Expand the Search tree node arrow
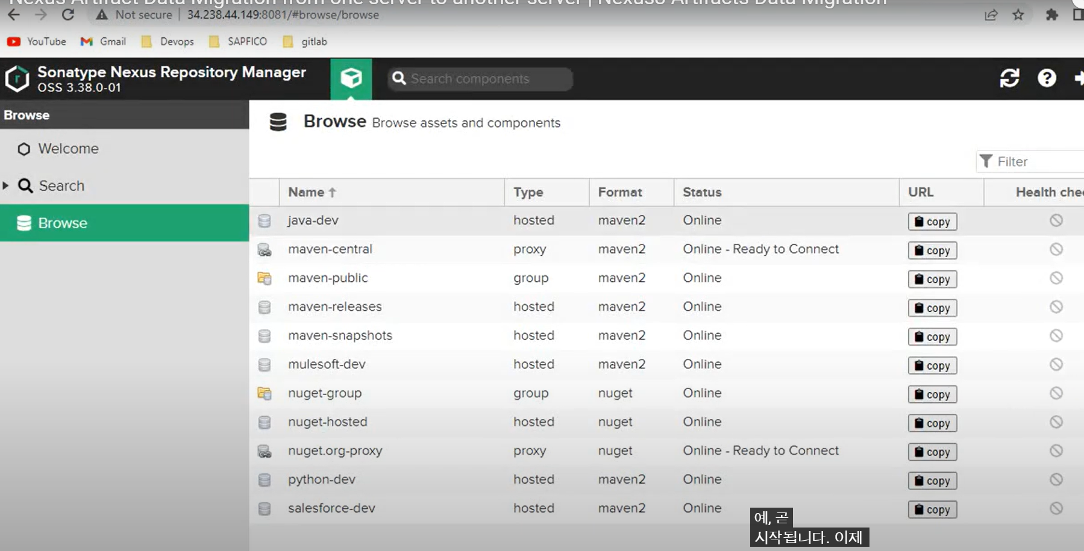Screen dimensions: 1084x551 click(x=5, y=185)
